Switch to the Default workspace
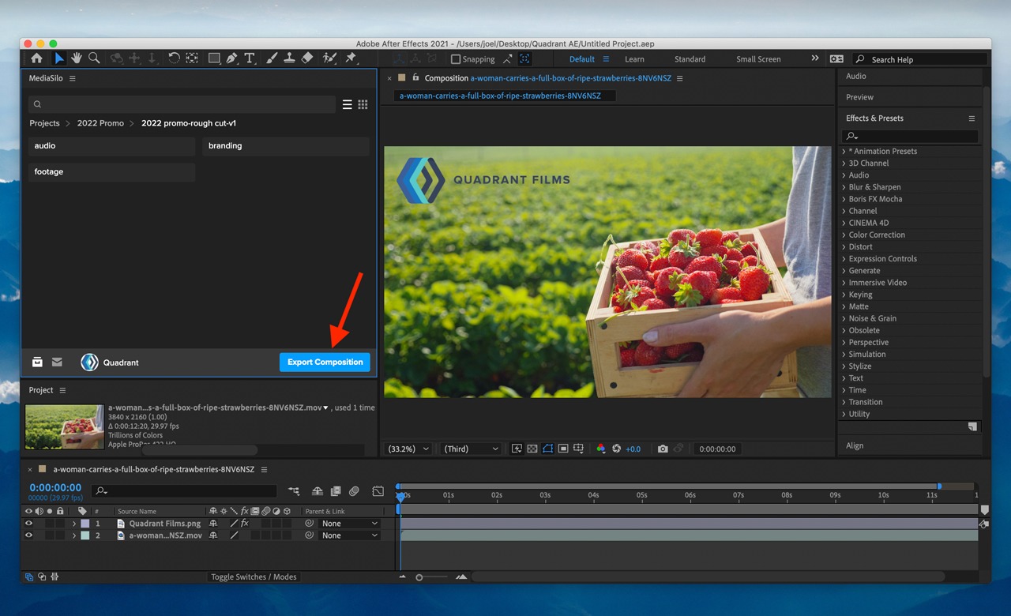This screenshot has height=616, width=1011. click(582, 59)
